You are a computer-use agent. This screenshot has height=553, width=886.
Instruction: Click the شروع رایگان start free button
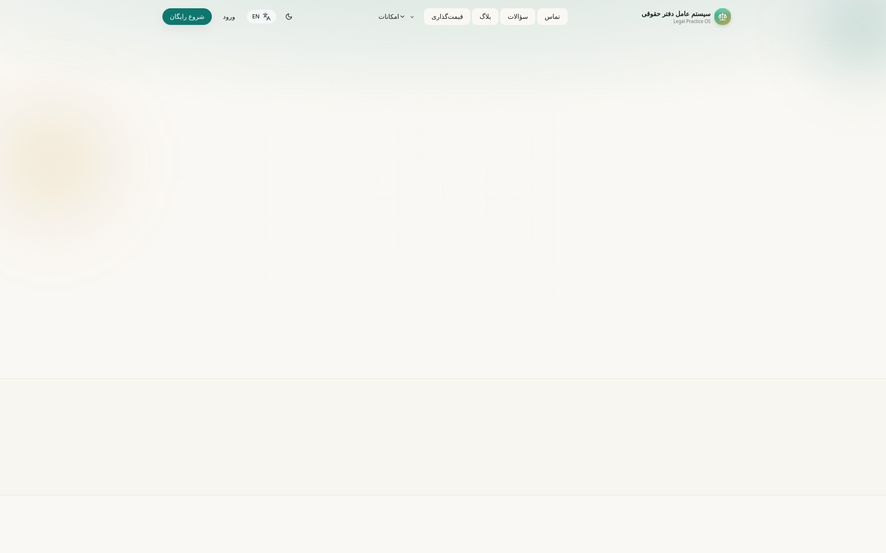[187, 17]
